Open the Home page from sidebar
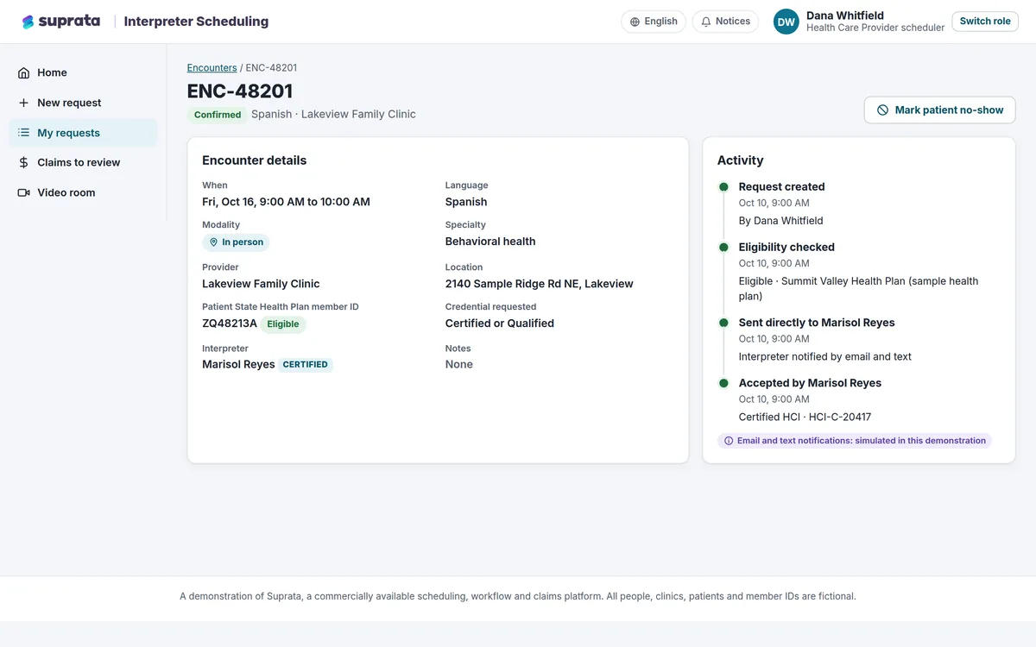 (x=83, y=73)
